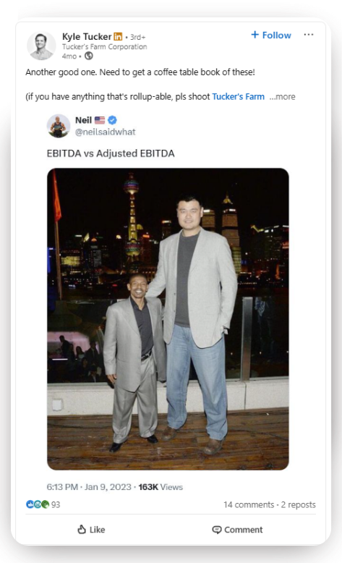Viewport: 342px width, 563px height.
Task: Click Neil's avatar picture
Action: click(58, 126)
